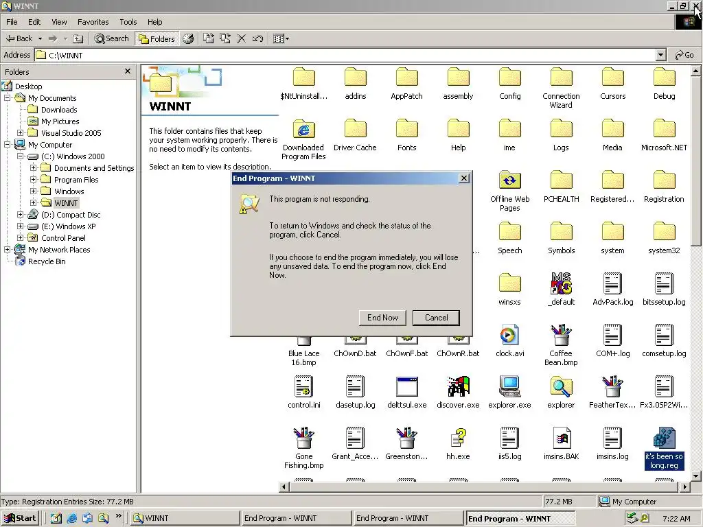
Task: Open the Tools menu
Action: click(128, 22)
